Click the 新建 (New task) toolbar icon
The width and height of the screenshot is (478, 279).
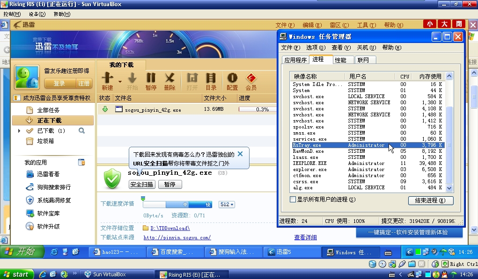107,81
